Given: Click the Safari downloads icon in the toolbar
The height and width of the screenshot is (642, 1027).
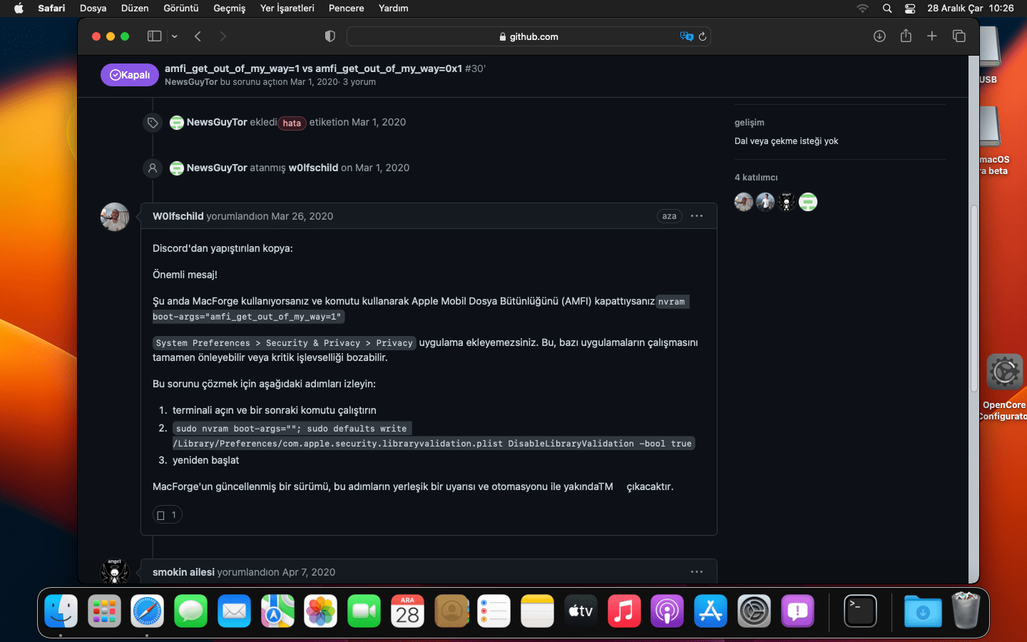Looking at the screenshot, I should pos(879,36).
